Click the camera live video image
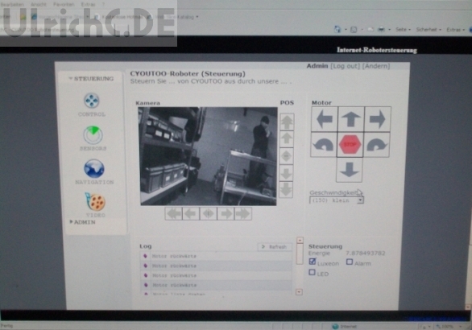 click(x=208, y=156)
